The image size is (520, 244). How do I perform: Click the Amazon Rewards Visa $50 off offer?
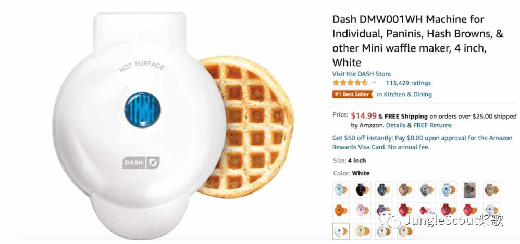click(x=423, y=143)
